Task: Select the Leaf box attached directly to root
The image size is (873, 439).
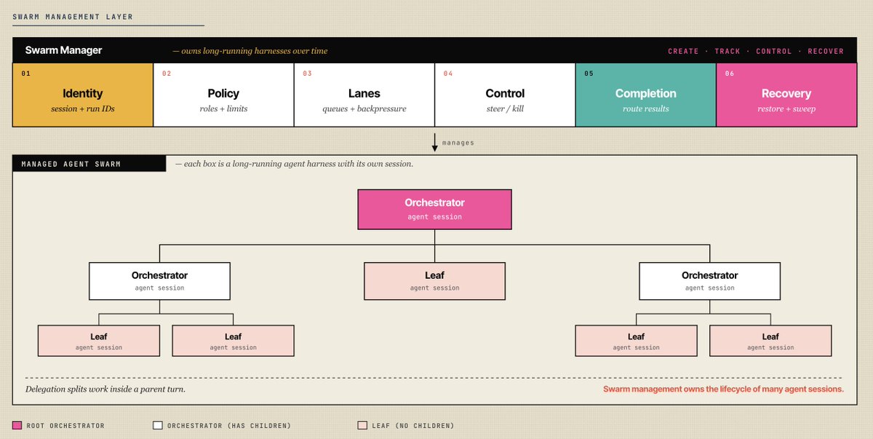Action: coord(434,281)
